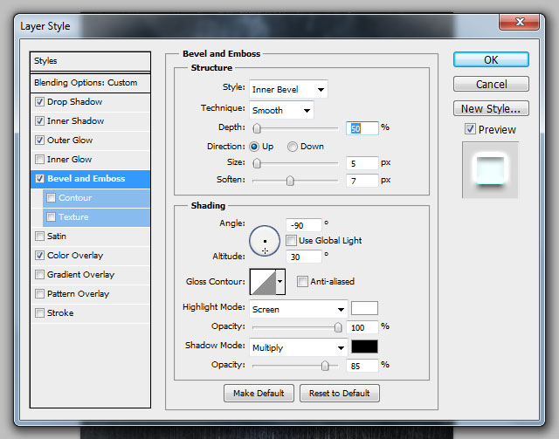Click the New Style... button

pyautogui.click(x=491, y=109)
